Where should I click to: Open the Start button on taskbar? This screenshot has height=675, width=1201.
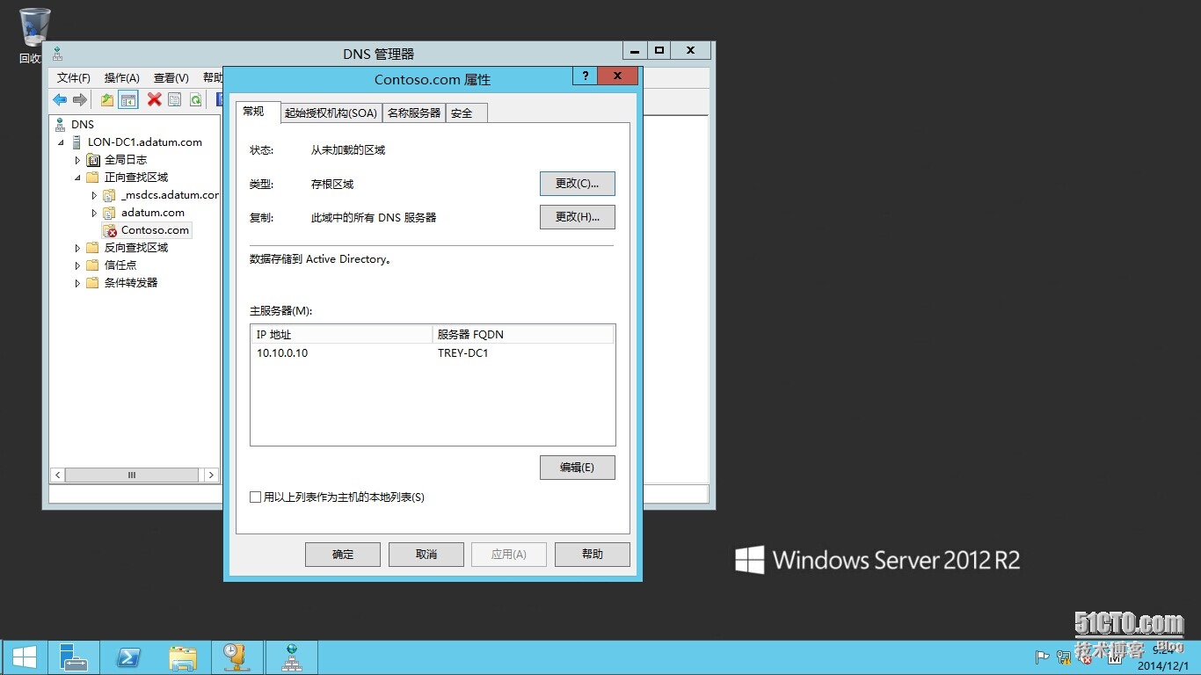[25, 657]
